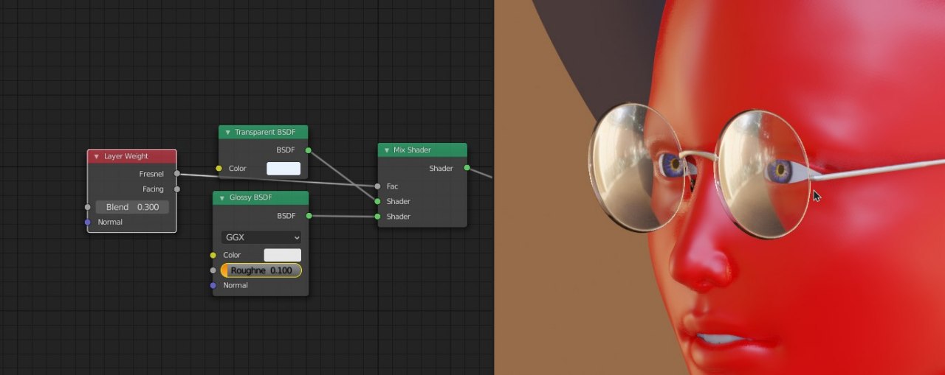Click Mix Shader Fac input socket
The height and width of the screenshot is (375, 945).
point(377,186)
